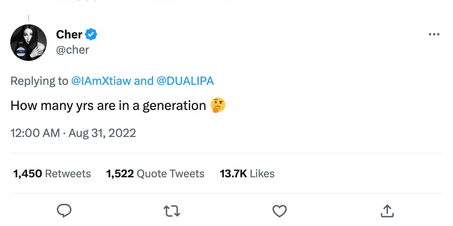Open the share icon for this tweet

click(387, 211)
